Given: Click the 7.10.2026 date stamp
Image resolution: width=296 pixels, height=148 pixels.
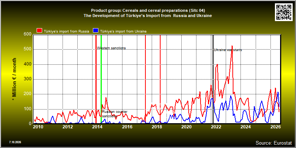Looking at the screenshot, I should point(15,142).
